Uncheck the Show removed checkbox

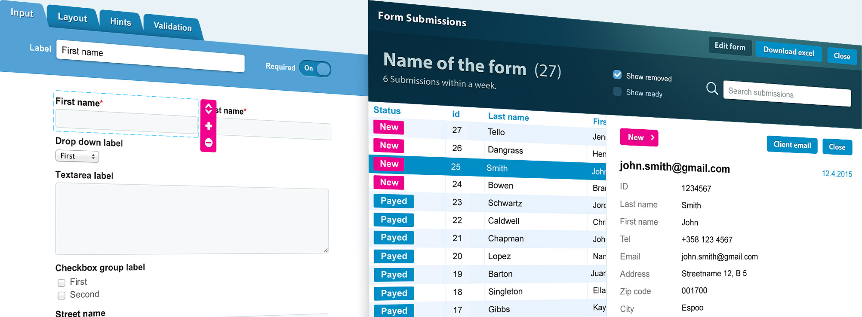coord(617,75)
